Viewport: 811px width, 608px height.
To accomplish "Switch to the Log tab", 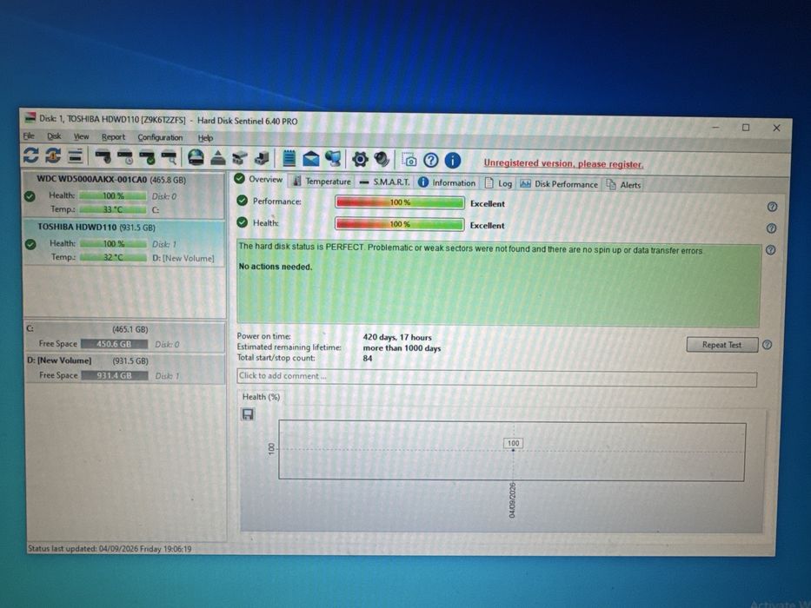I will click(x=499, y=183).
